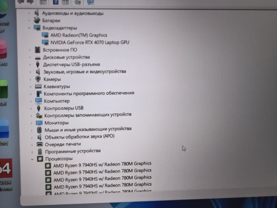
Task: Select Камеры label
Action: pos(52,79)
